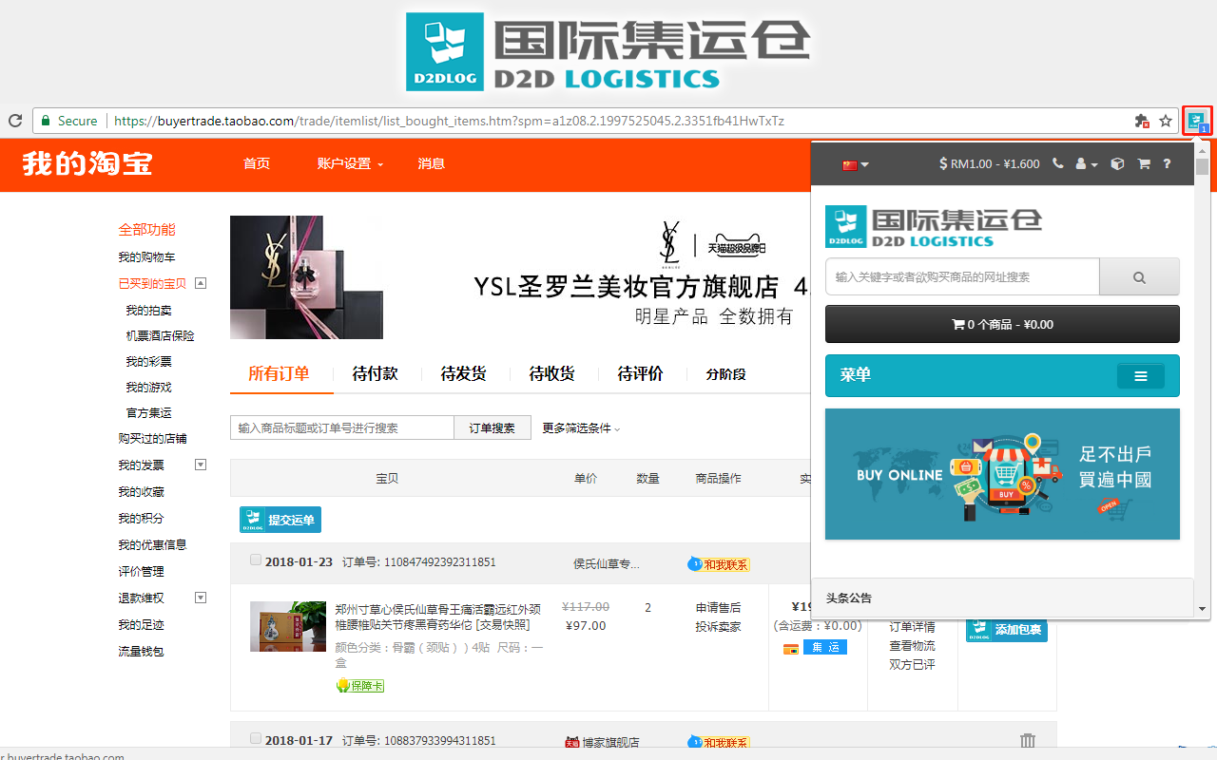Image resolution: width=1217 pixels, height=760 pixels.
Task: Click the green secure padlock icon
Action: (45, 121)
